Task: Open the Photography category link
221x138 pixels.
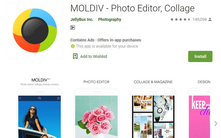Action: click(x=110, y=20)
